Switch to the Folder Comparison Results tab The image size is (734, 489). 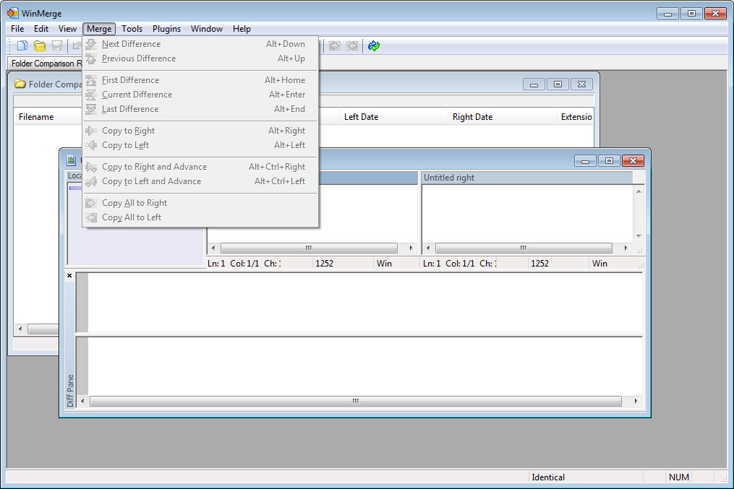point(46,64)
